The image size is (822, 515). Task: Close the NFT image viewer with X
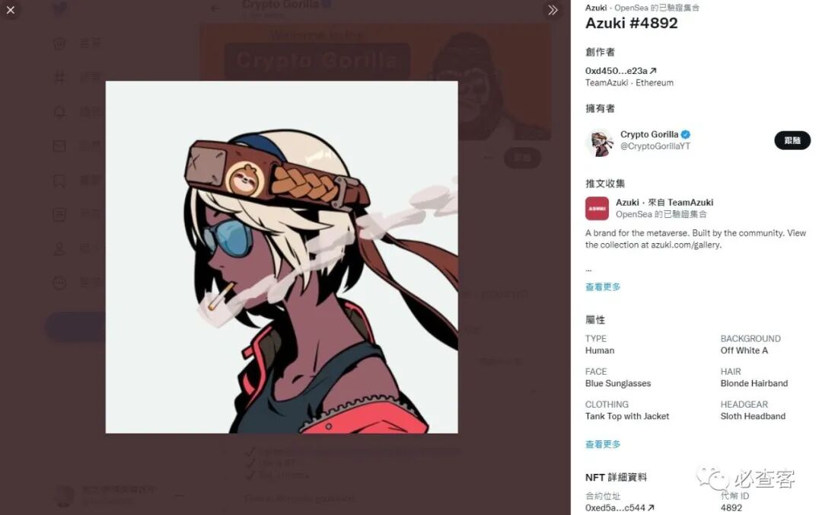11,10
